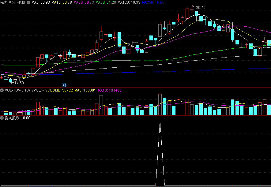
Task: Select the 擒龙抓妖 indicator name label
Action: 12,118
